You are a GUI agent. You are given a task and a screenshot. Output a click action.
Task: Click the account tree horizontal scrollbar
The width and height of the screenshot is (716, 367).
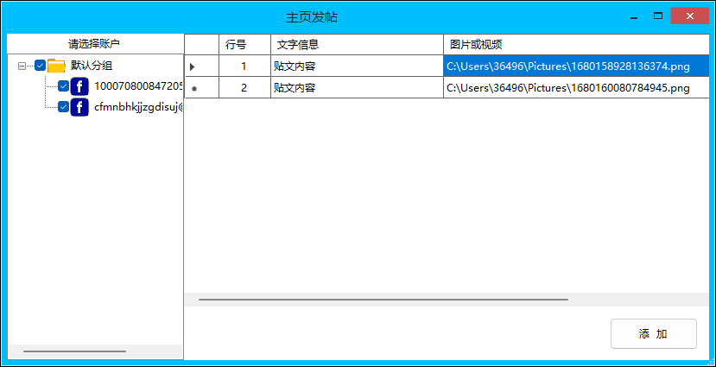tap(74, 351)
